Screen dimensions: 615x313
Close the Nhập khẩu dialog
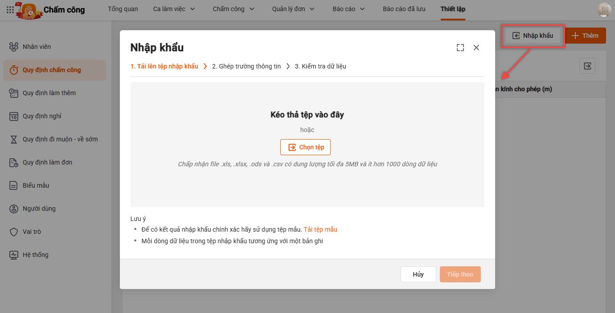click(x=476, y=48)
